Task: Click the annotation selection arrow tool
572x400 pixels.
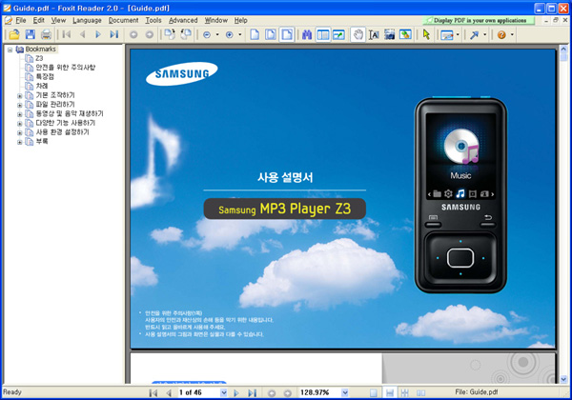Action: coord(426,34)
